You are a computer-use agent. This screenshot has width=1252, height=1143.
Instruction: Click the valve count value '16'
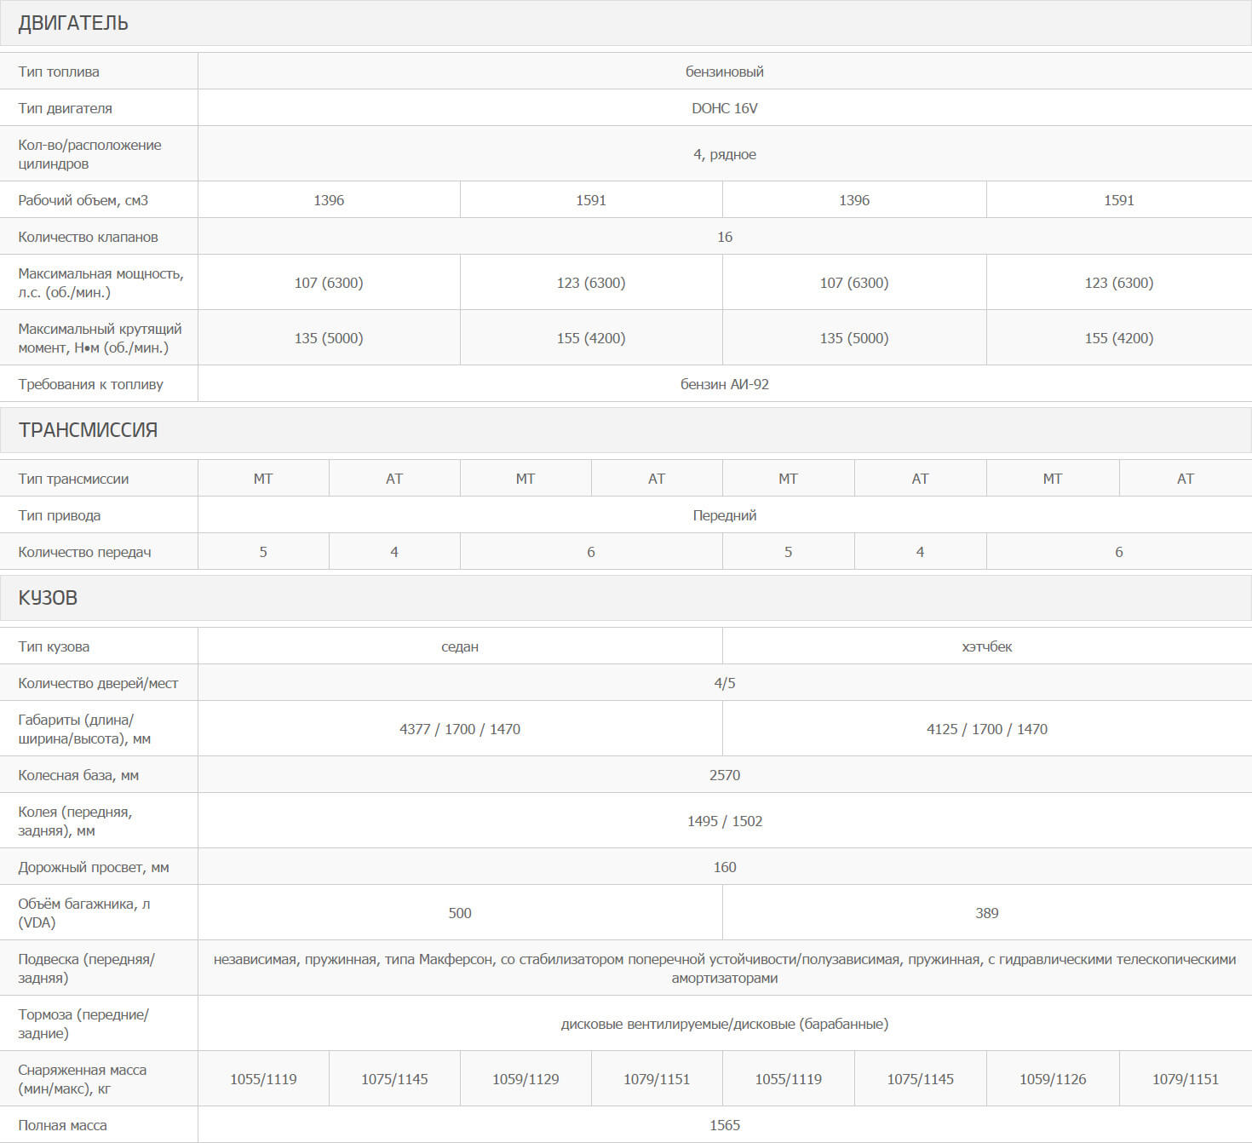[x=725, y=237]
